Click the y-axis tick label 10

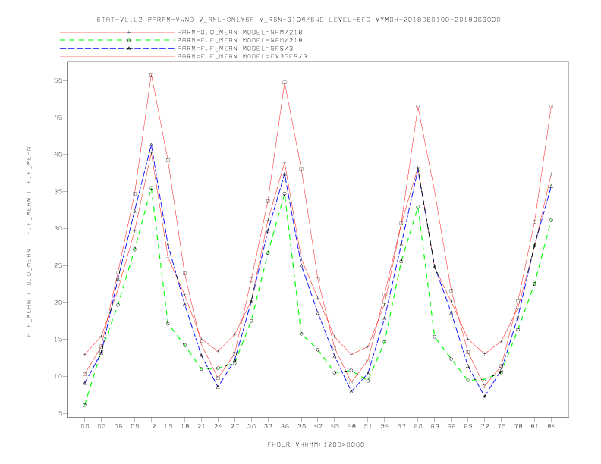(x=58, y=376)
